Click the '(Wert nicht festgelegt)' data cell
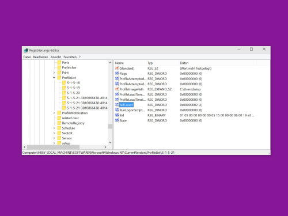Image resolution: width=288 pixels, height=216 pixels. 196,69
